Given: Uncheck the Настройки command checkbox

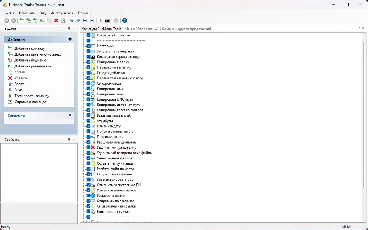Looking at the screenshot, I should 89,46.
